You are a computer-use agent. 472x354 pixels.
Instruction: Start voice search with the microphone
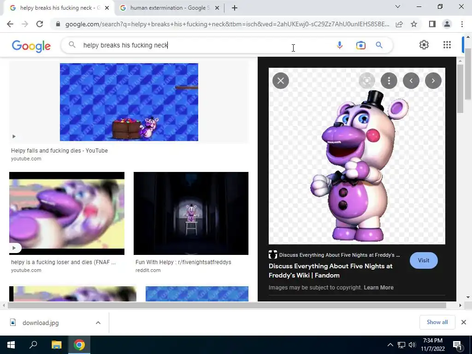pos(340,45)
